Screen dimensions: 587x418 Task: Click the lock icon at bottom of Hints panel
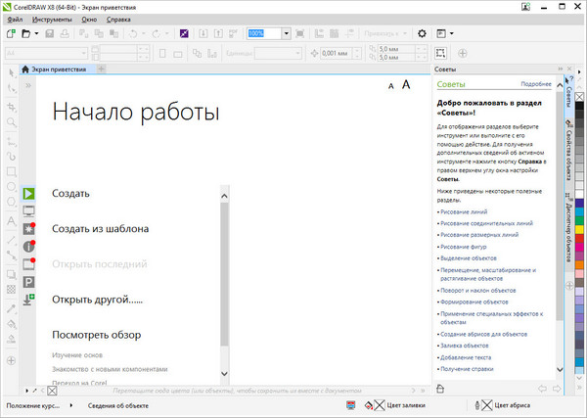(x=440, y=389)
